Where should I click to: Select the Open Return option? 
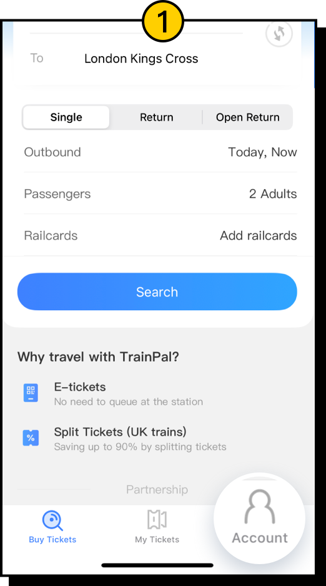tap(248, 117)
